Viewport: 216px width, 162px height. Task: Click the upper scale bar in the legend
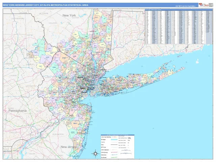click(126, 150)
